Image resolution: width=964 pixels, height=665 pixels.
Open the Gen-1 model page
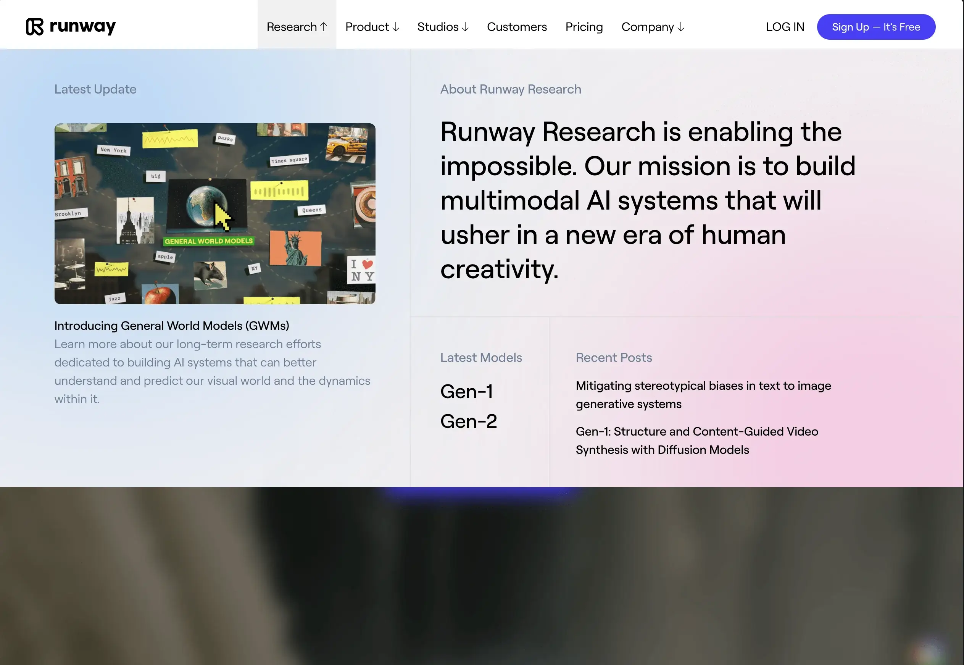point(467,391)
